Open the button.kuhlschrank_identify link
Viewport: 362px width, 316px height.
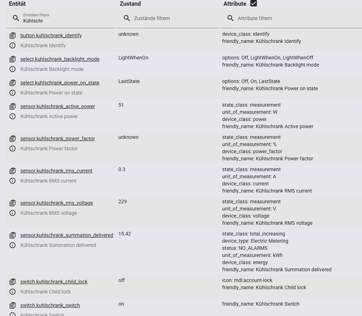[51, 35]
